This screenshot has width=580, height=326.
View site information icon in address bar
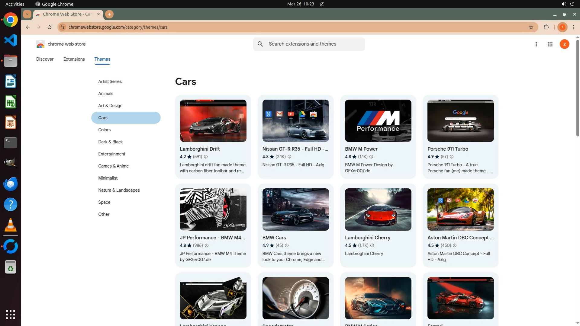click(x=63, y=27)
